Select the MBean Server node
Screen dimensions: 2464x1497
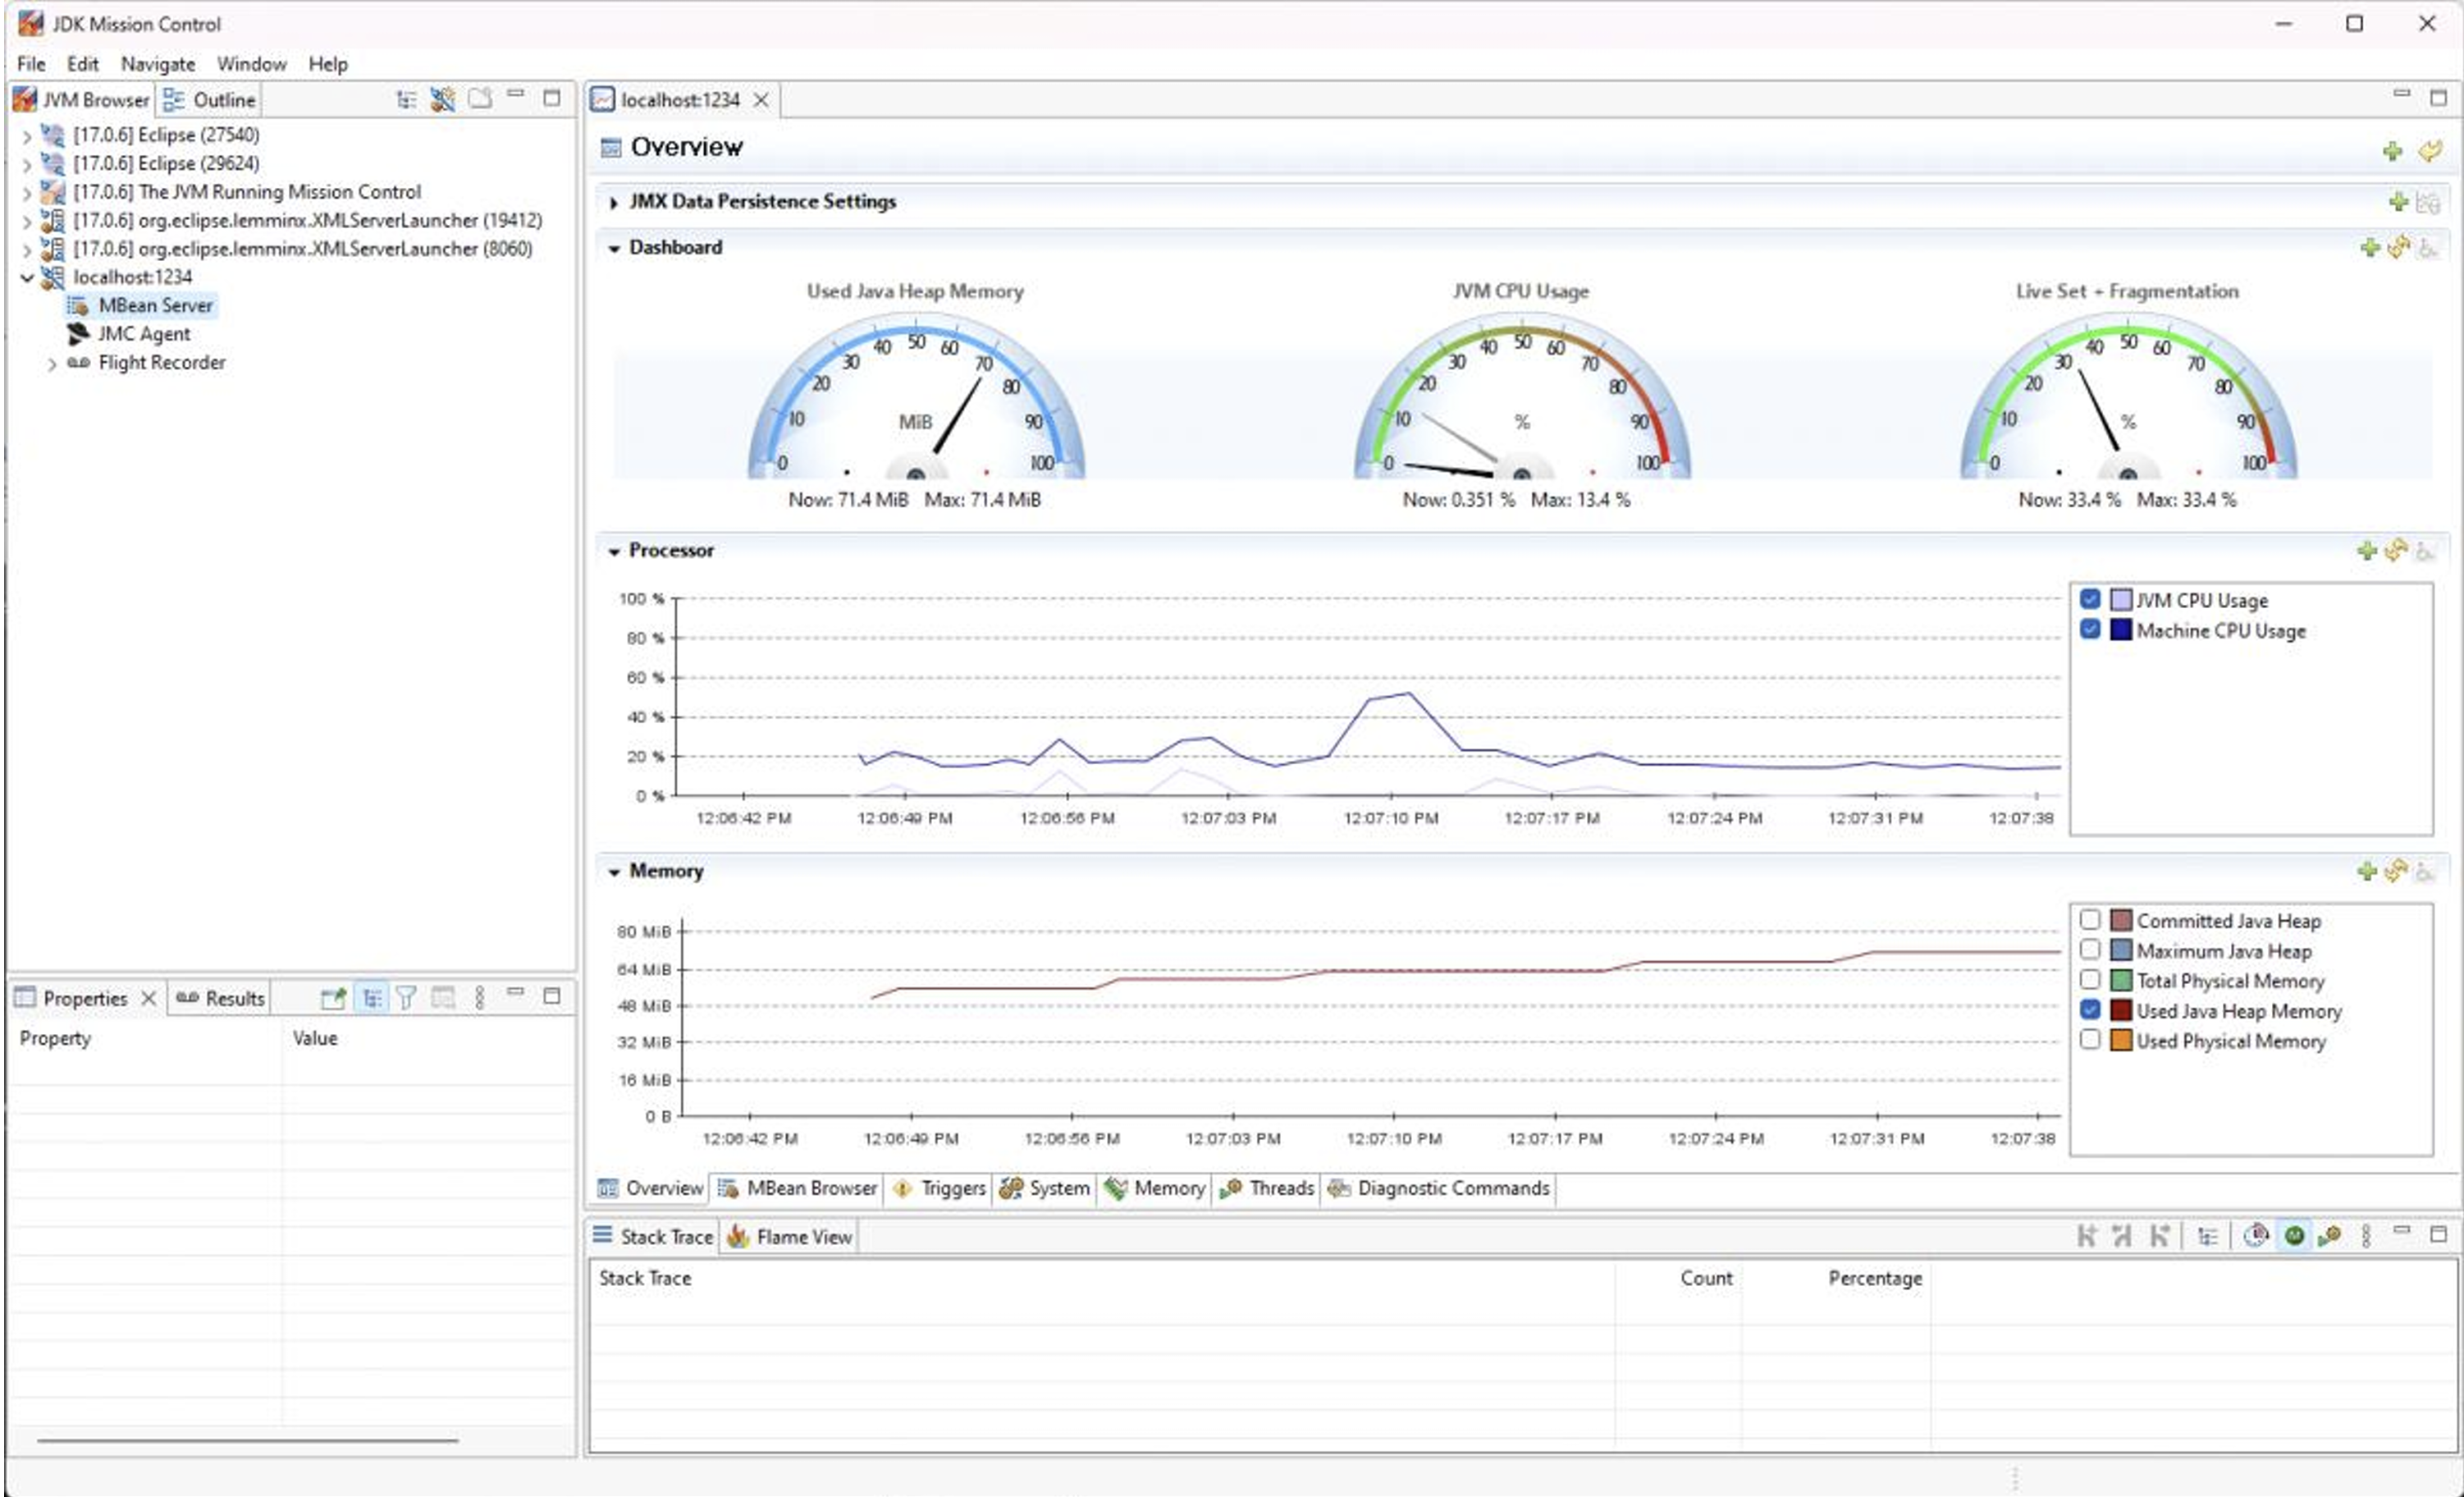155,305
